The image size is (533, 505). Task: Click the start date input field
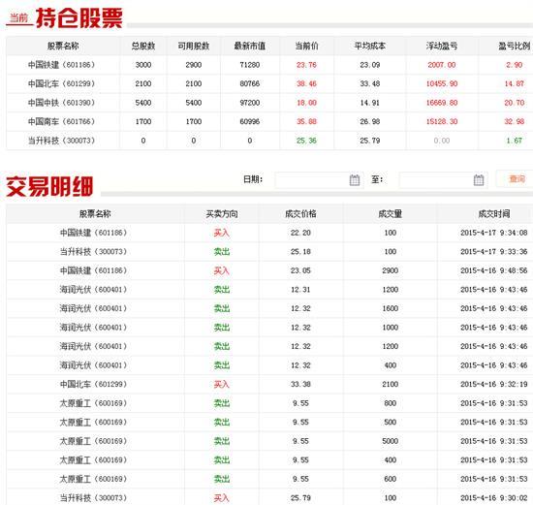319,180
